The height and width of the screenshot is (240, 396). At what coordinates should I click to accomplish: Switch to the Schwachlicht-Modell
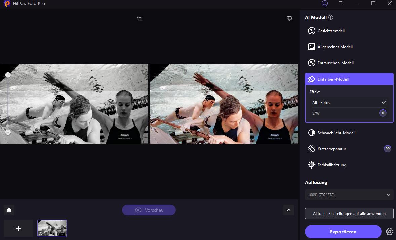click(x=349, y=133)
